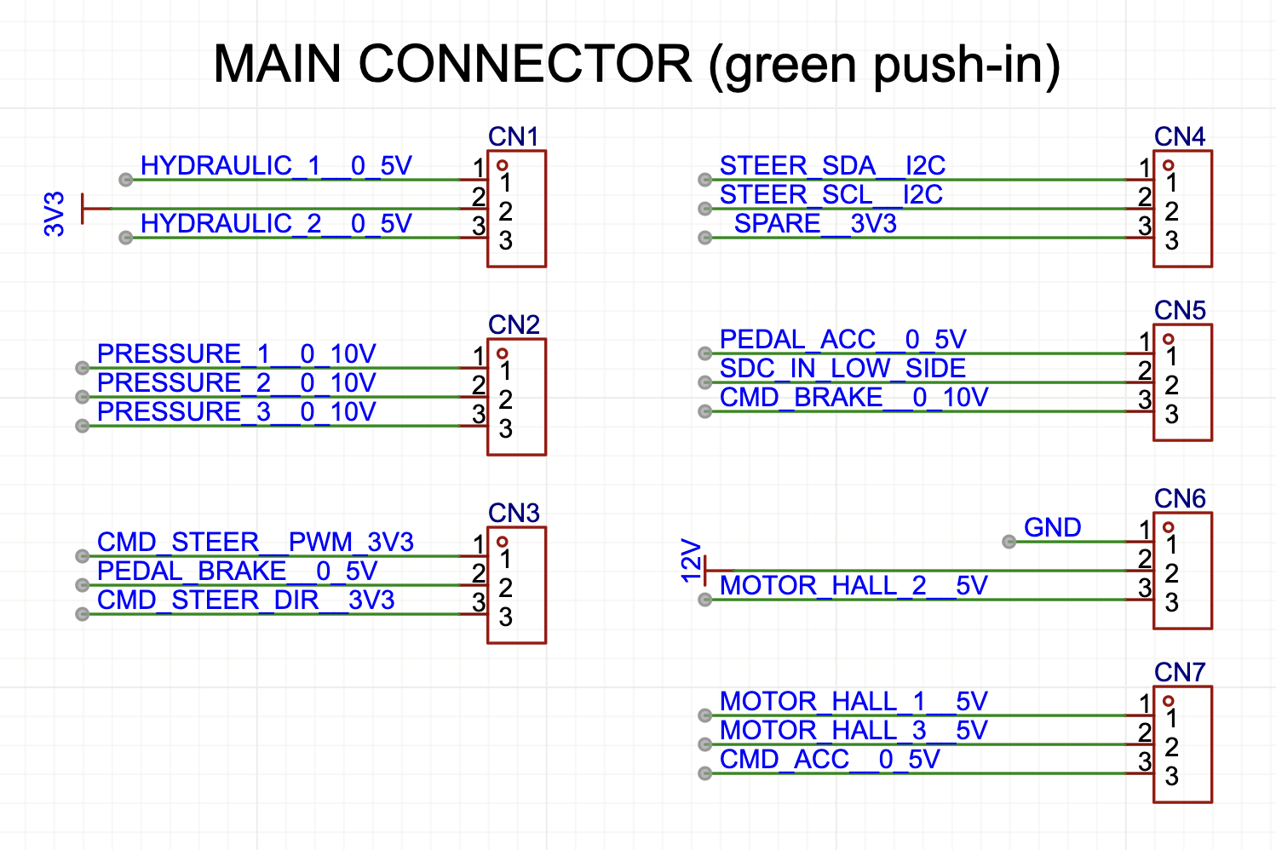Select the MOTOR_HALL_3__5V net label
This screenshot has width=1276, height=850.
[854, 731]
